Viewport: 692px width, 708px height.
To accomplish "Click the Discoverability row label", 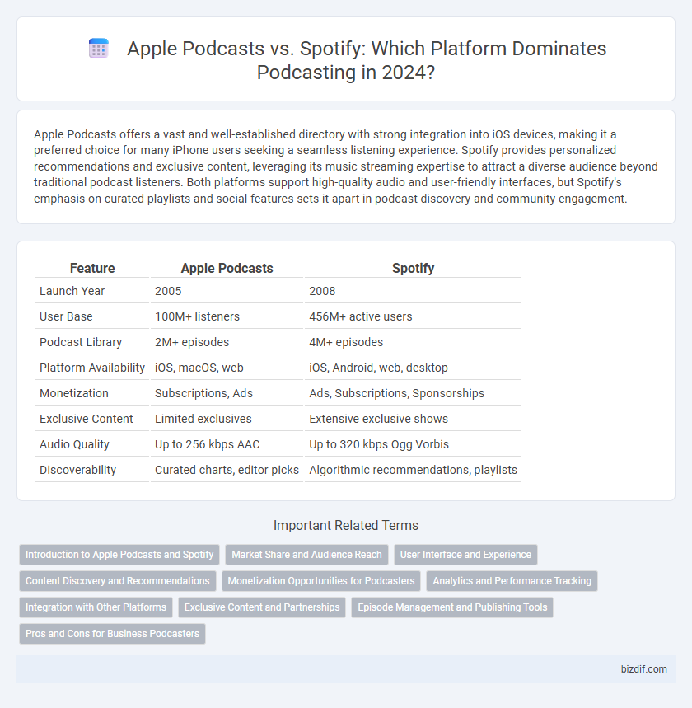I will [x=92, y=470].
